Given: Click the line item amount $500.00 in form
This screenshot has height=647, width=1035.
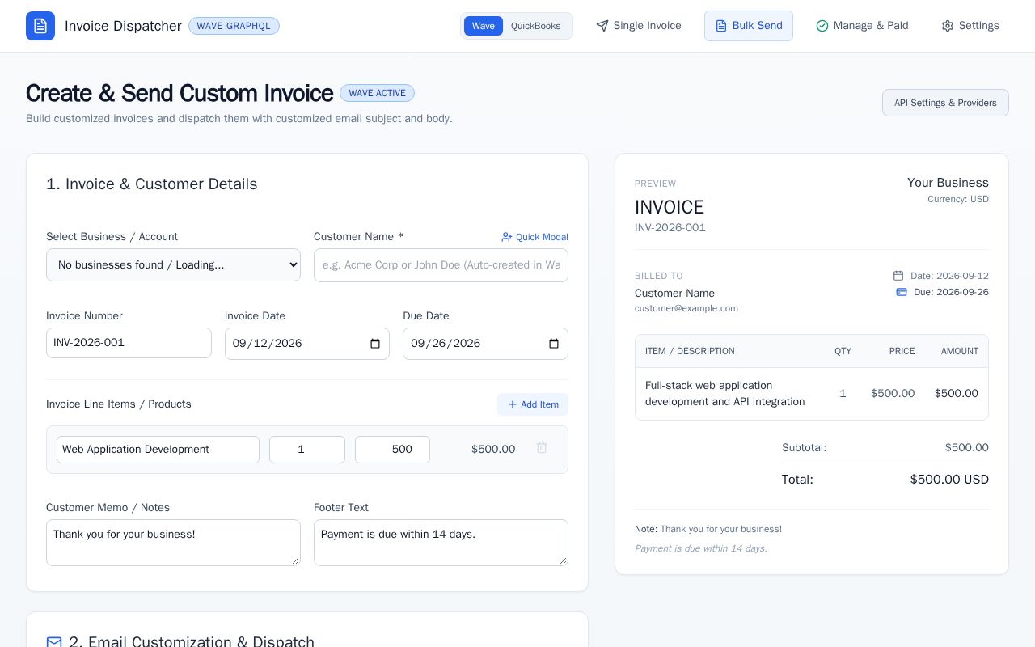Looking at the screenshot, I should [493, 450].
